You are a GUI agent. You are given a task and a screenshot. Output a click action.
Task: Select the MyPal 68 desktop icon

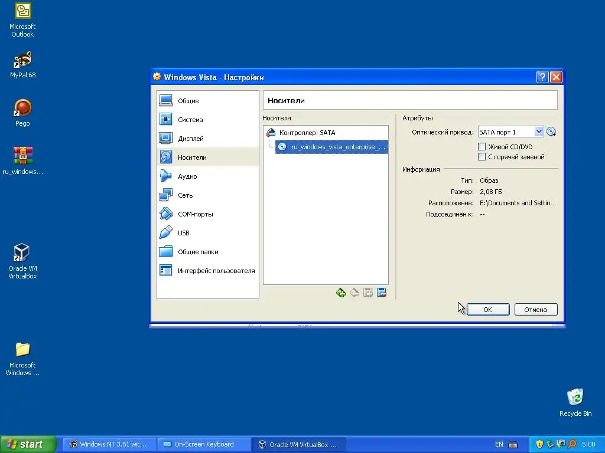pyautogui.click(x=22, y=64)
